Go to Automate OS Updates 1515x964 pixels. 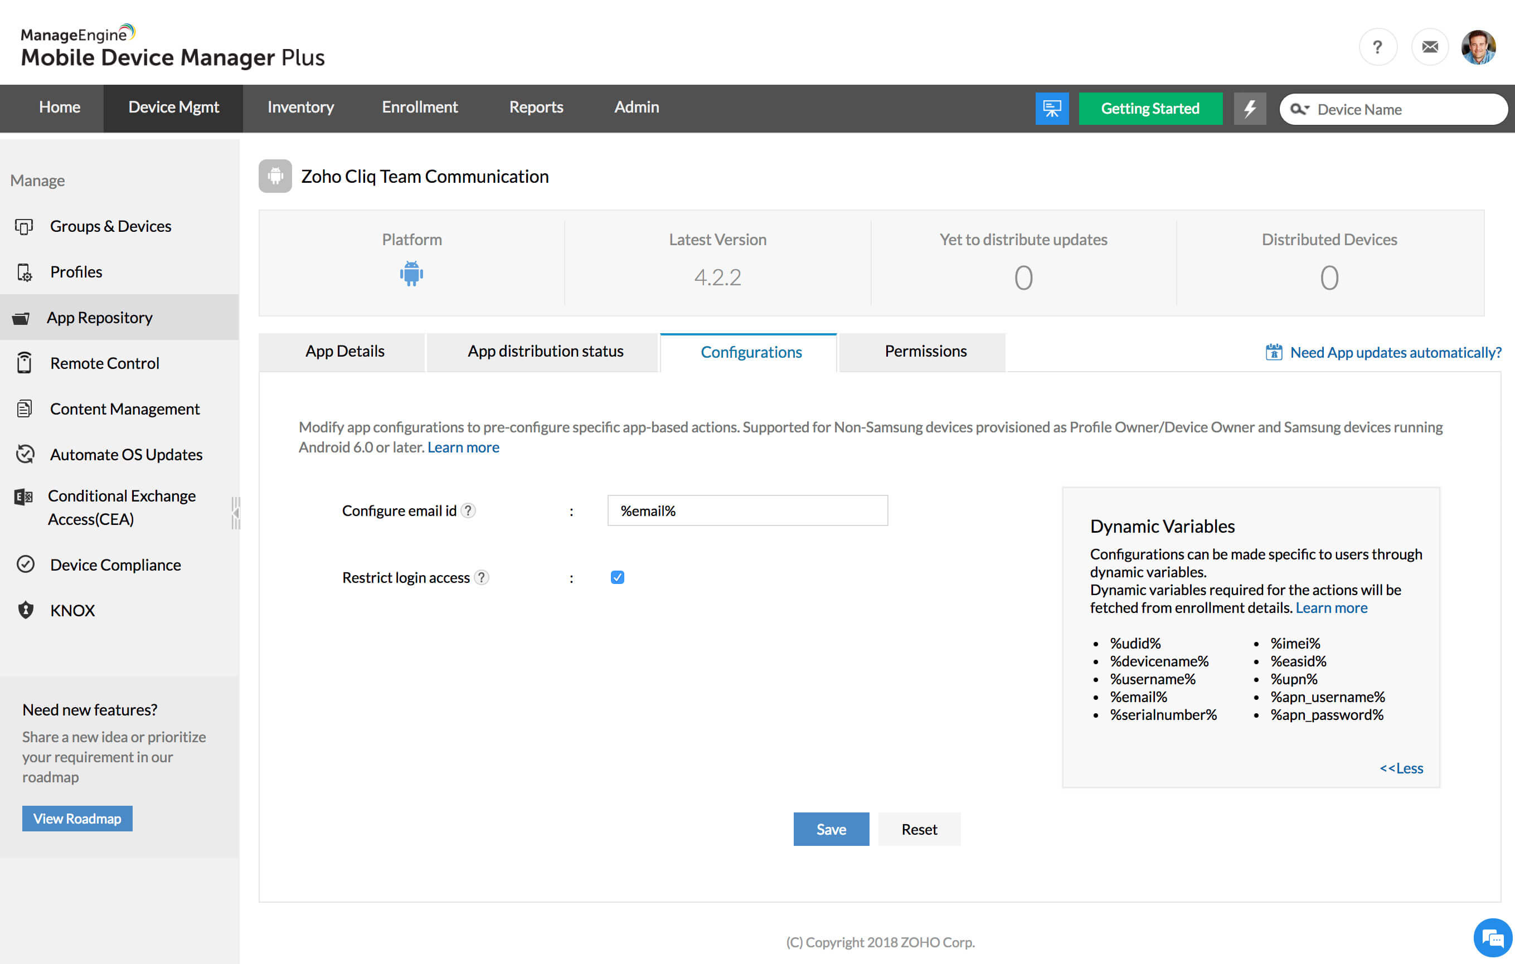point(126,455)
